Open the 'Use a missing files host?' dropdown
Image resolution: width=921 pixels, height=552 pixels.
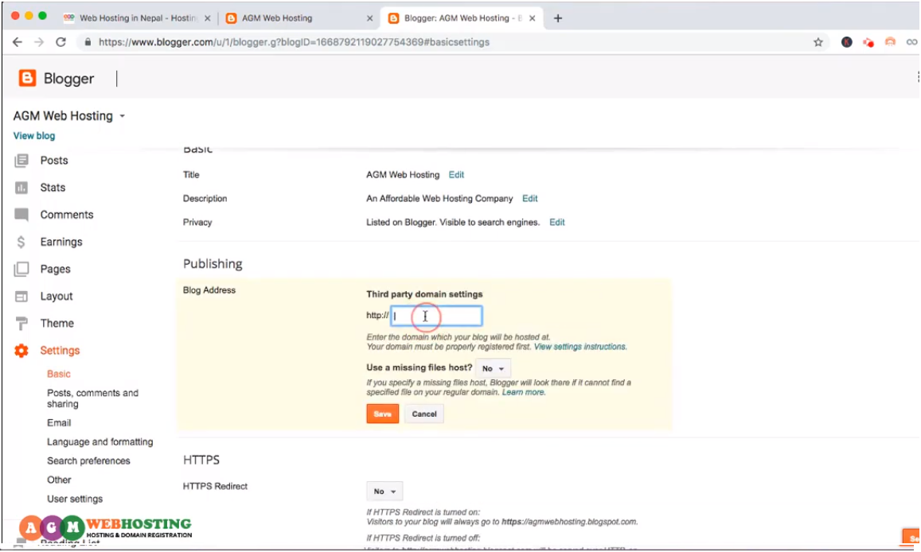pos(492,368)
